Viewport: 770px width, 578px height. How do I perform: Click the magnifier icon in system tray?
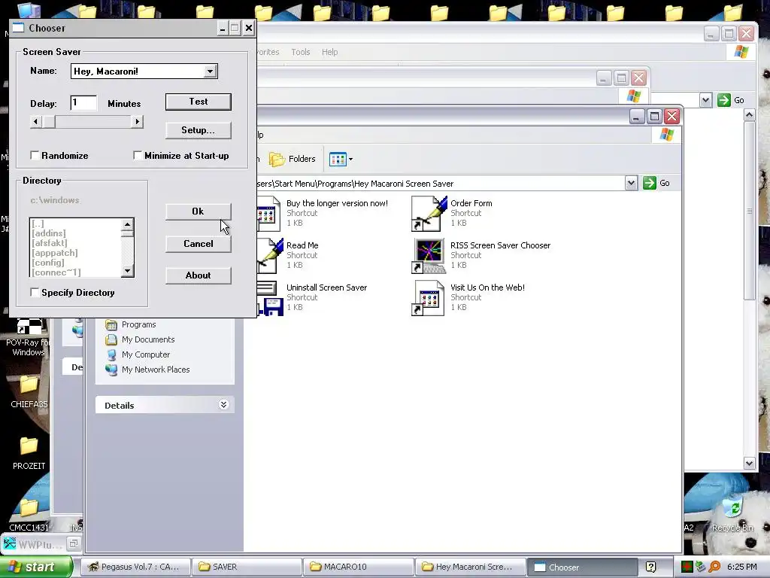coord(714,567)
